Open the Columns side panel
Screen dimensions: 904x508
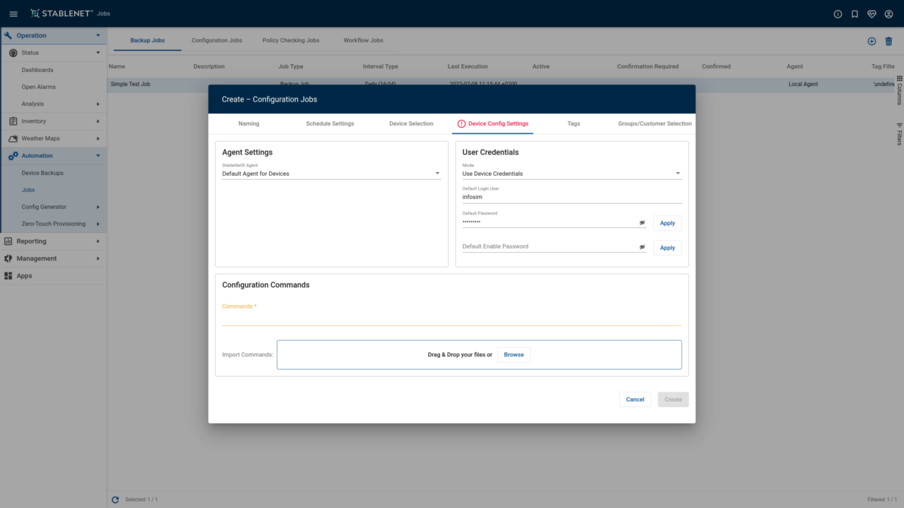click(899, 90)
